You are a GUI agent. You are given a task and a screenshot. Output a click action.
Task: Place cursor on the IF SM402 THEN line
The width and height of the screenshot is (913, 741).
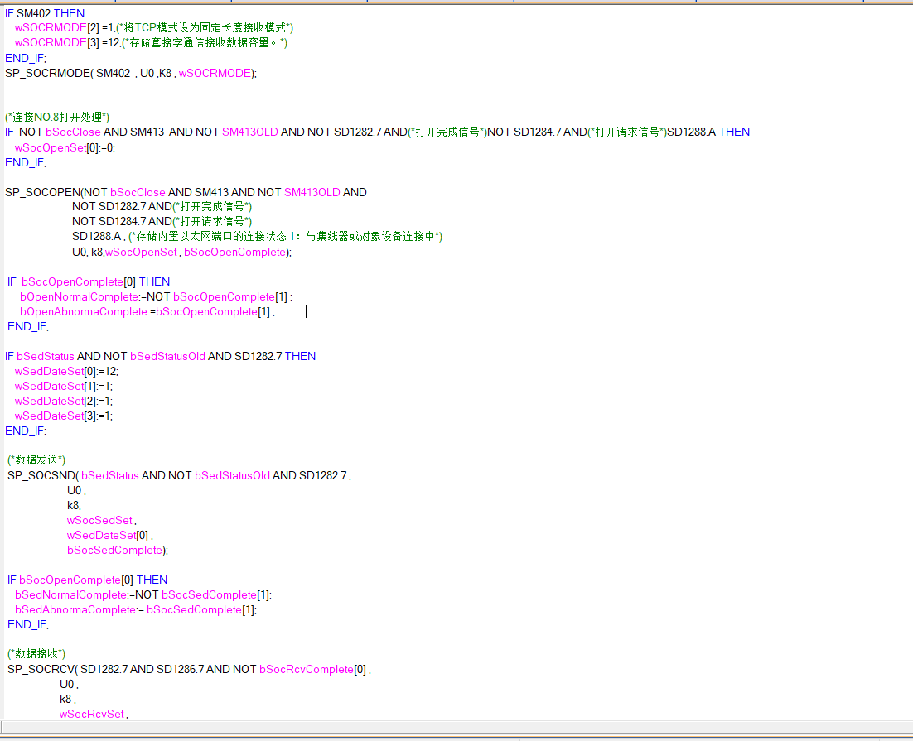pyautogui.click(x=45, y=13)
